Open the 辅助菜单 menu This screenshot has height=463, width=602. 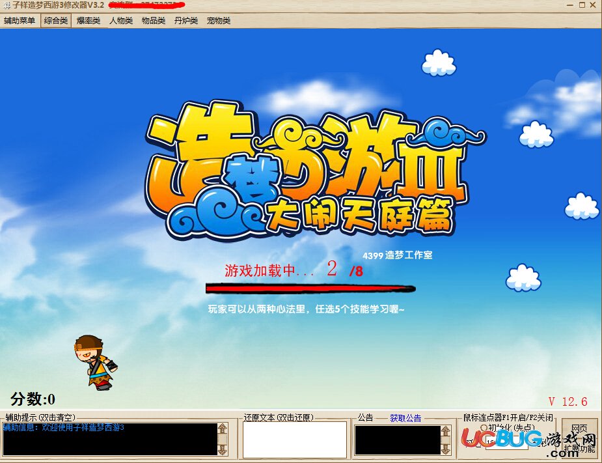point(19,20)
